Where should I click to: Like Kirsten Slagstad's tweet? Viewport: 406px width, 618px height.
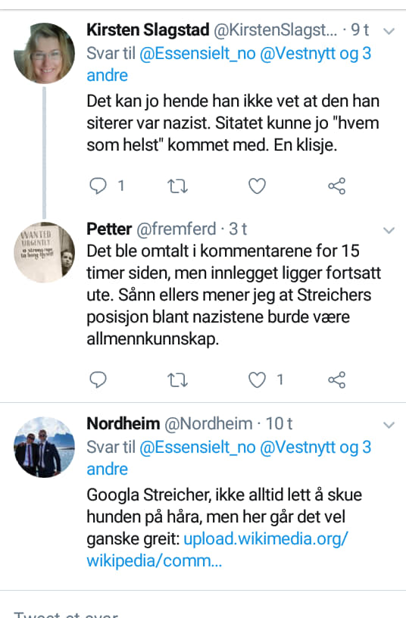[257, 186]
